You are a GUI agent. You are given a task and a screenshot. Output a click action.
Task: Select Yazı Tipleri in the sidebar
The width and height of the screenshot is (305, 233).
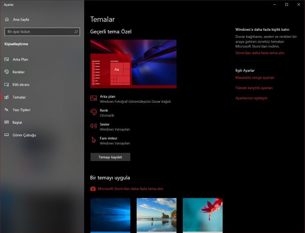pos(42,110)
